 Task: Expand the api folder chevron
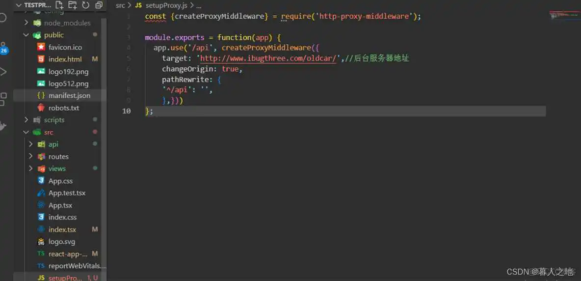(x=31, y=144)
